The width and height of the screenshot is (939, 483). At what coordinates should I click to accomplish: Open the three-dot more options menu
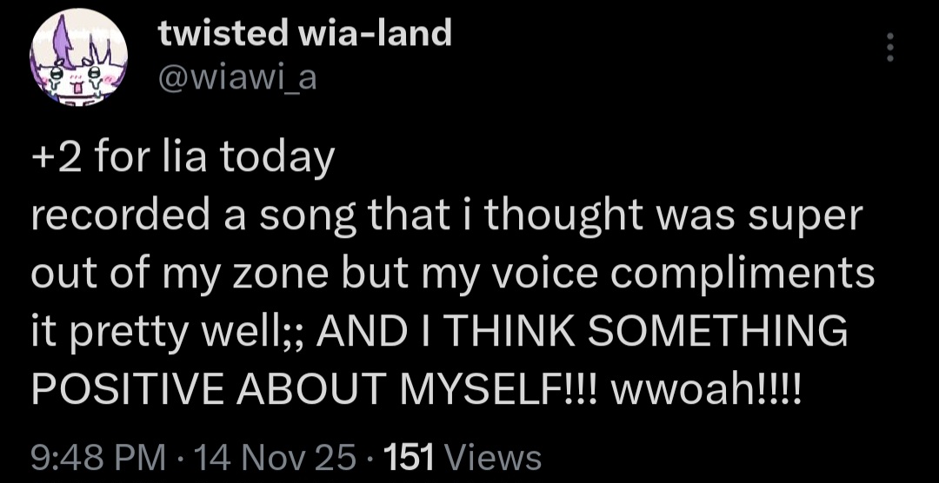coord(889,49)
